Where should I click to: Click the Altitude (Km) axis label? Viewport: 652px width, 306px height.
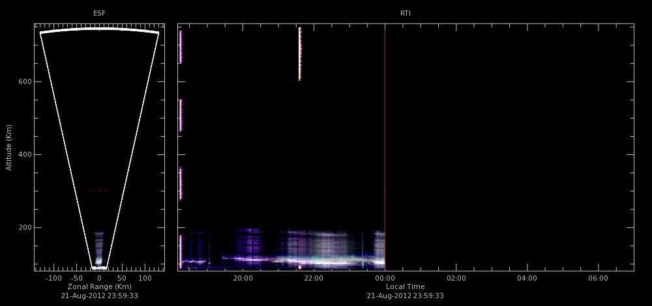8,147
